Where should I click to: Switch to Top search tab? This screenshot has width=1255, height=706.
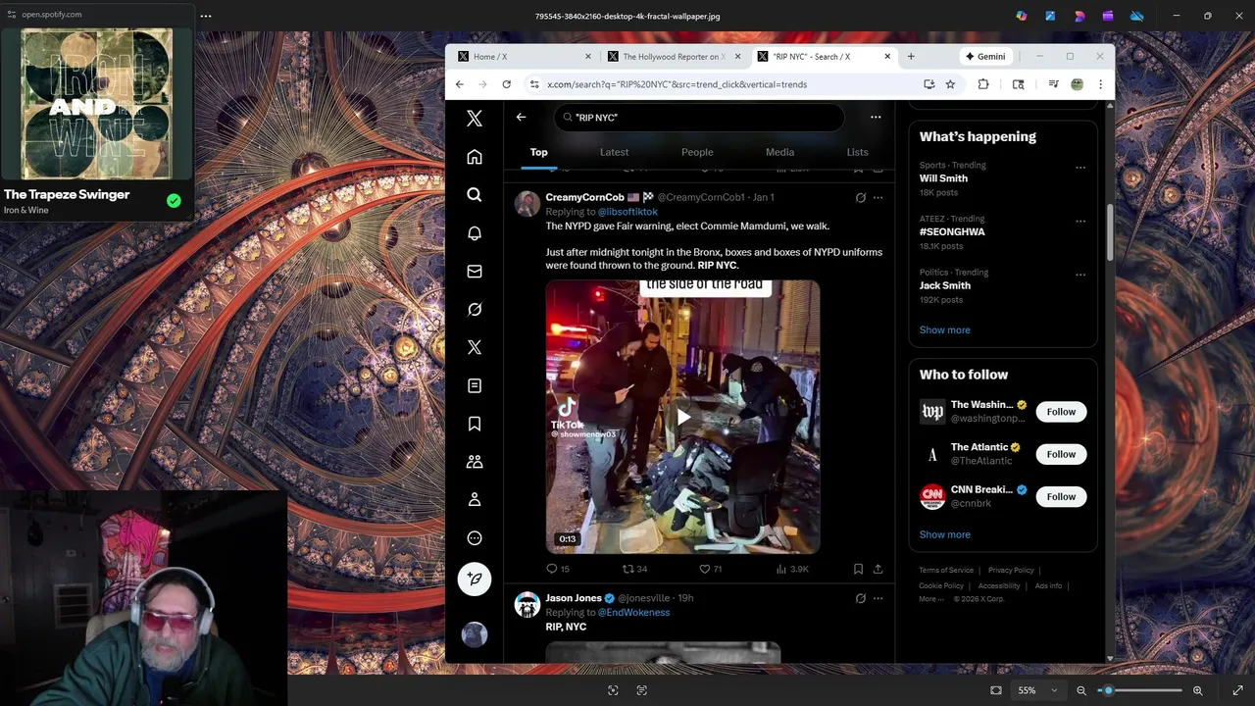pyautogui.click(x=539, y=152)
